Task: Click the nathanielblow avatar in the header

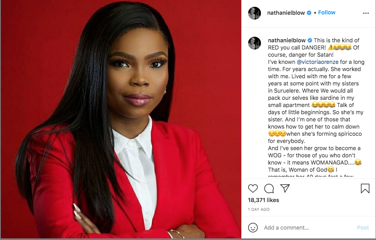Action: (x=255, y=13)
